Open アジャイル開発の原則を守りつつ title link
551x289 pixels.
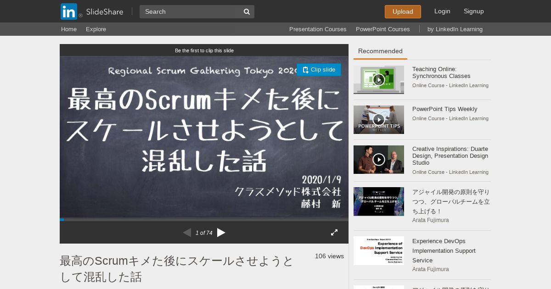point(451,201)
